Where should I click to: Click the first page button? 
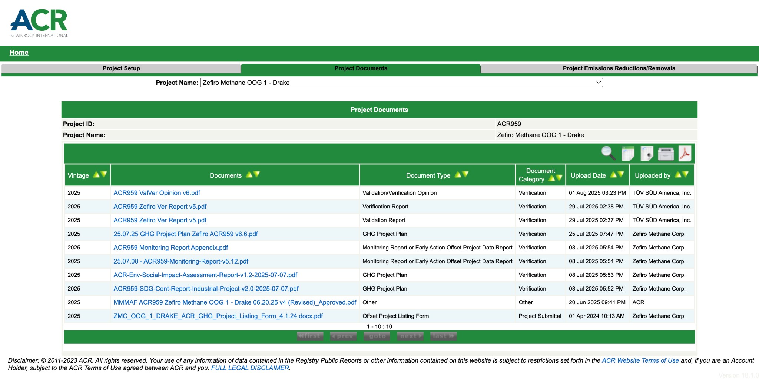click(x=310, y=336)
